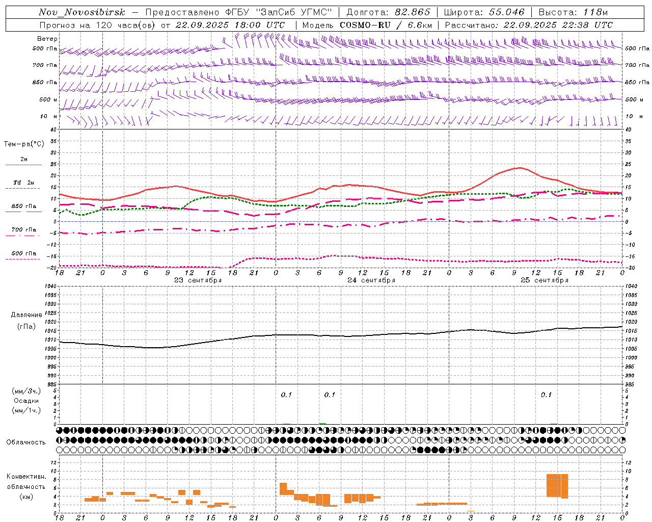Click the left 500 м wind level label
652x522 pixels.
(49, 99)
